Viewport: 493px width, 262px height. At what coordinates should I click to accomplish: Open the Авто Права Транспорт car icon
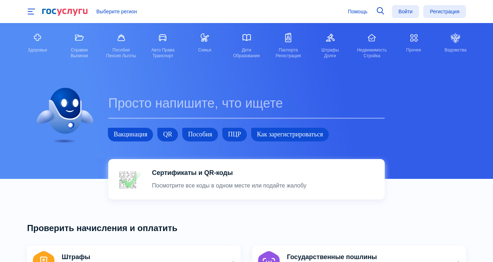(163, 37)
